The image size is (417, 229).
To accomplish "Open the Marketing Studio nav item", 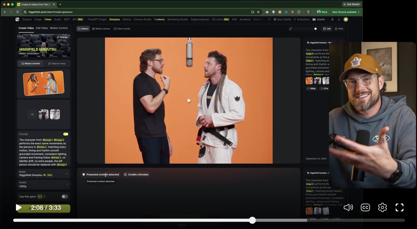I will (178, 19).
